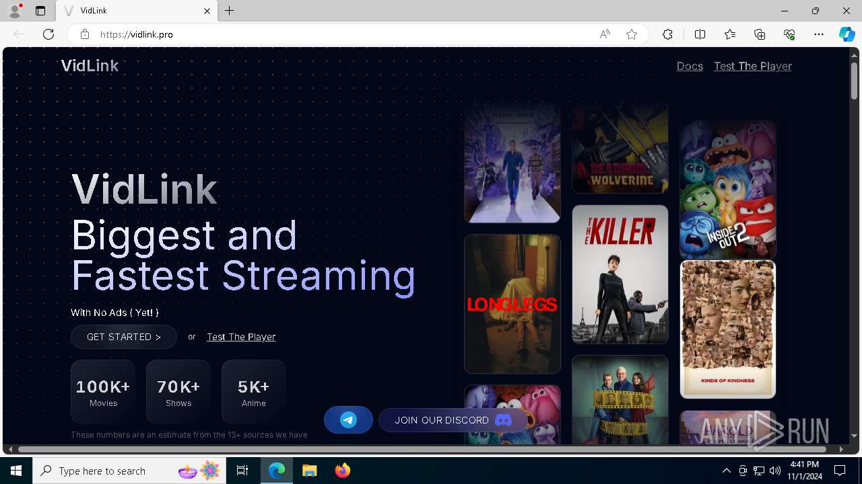Open the Docs link in header
Screen dimensions: 862x484
(690, 66)
